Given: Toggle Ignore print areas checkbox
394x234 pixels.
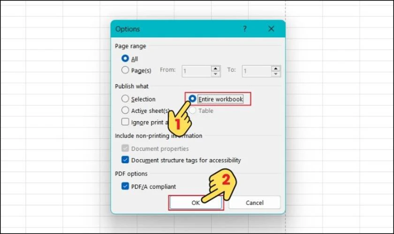Looking at the screenshot, I should [x=125, y=122].
